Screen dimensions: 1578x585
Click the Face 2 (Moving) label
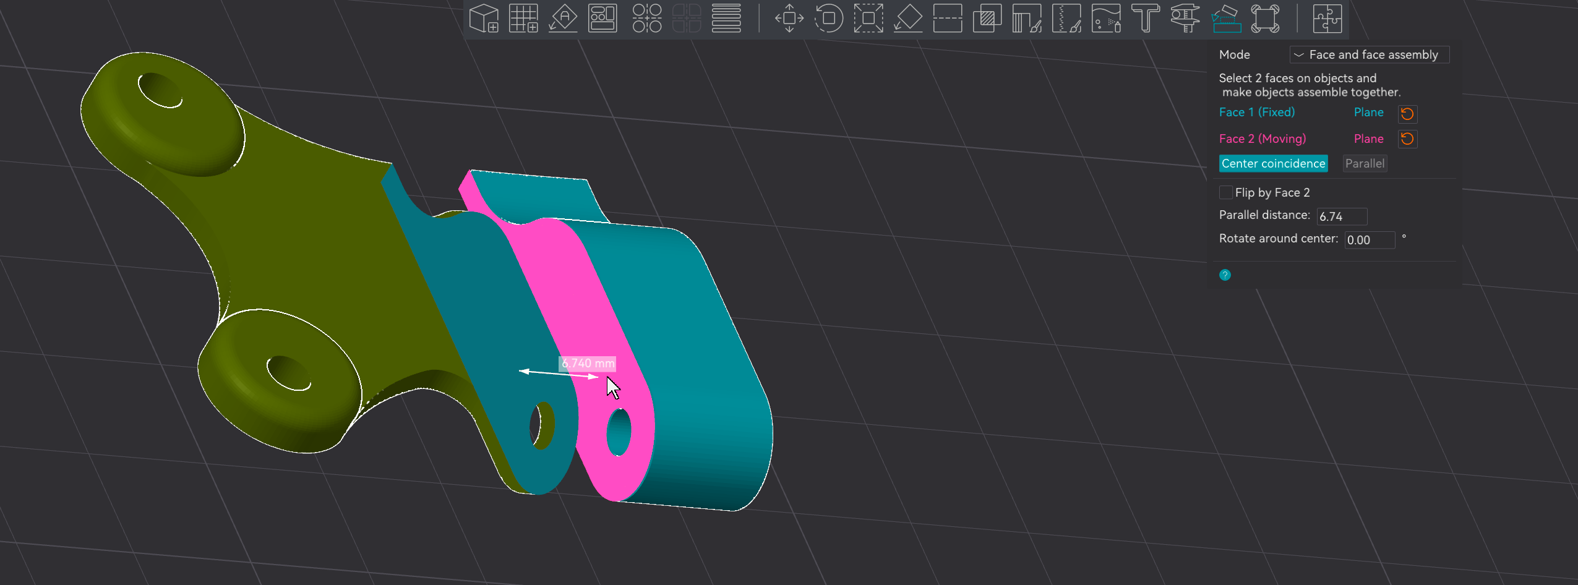click(x=1262, y=139)
